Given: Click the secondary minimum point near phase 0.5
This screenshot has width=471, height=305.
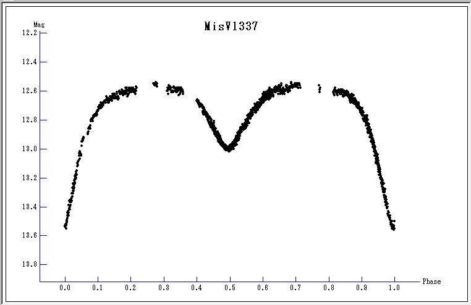Looking at the screenshot, I should coord(229,148).
